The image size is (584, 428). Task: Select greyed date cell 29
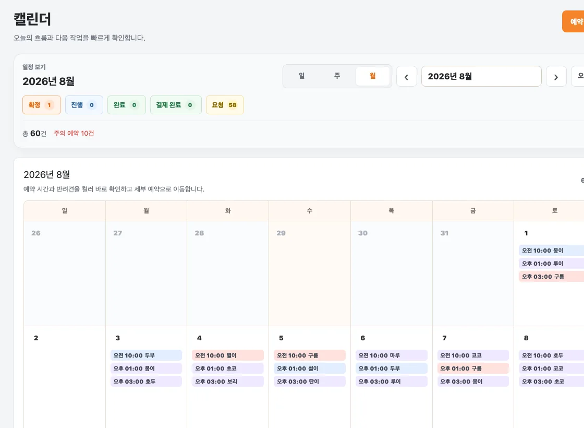[310, 274]
